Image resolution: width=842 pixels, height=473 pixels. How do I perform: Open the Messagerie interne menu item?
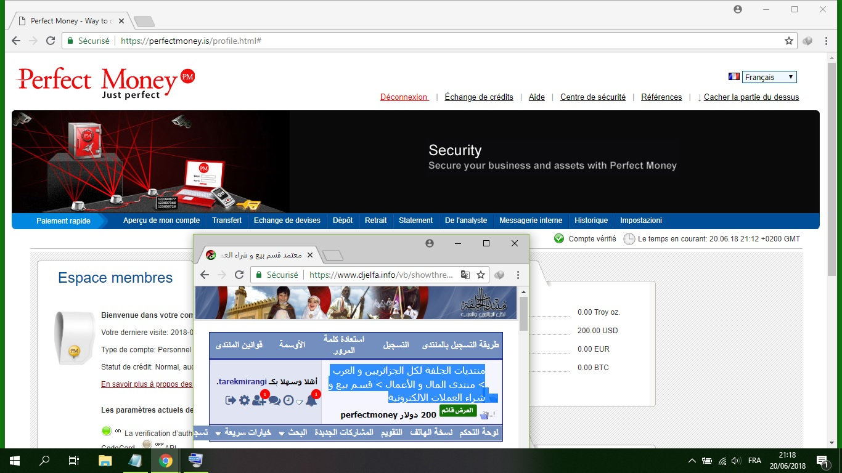click(531, 220)
